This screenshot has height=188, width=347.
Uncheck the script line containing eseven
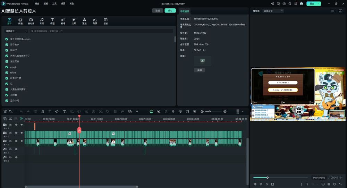[7, 39]
